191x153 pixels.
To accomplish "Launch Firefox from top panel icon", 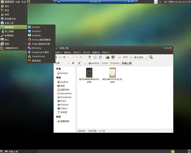I will click(28, 2).
